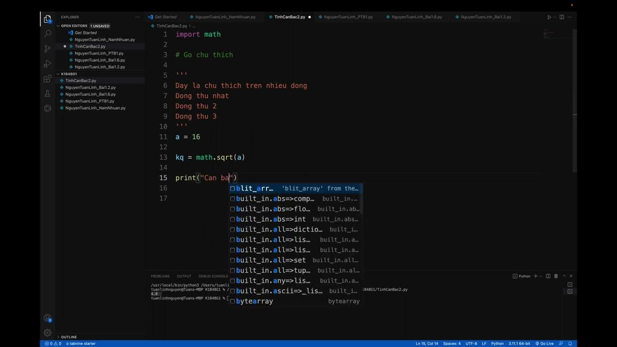Split the terminal panel

pos(548,276)
